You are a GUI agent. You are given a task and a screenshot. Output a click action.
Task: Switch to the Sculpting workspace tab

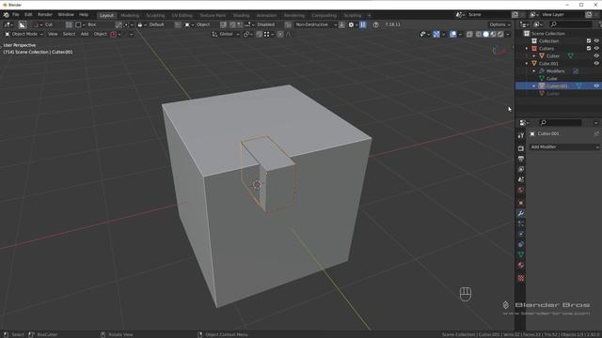(x=155, y=15)
